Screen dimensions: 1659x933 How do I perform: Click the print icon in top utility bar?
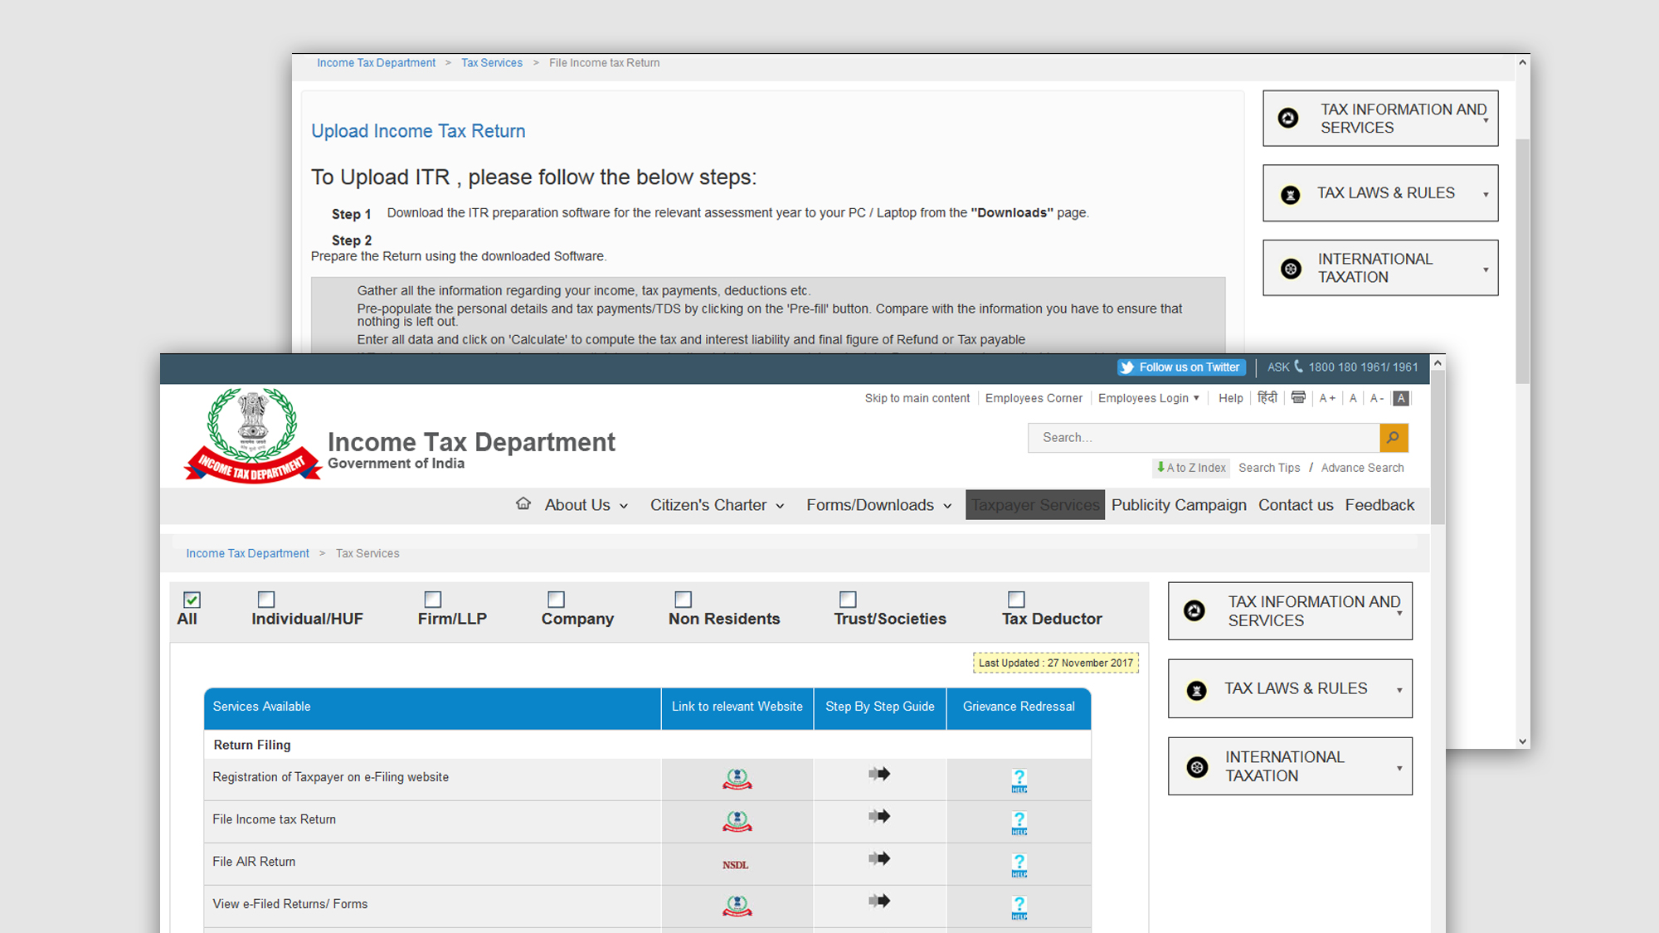(1298, 398)
